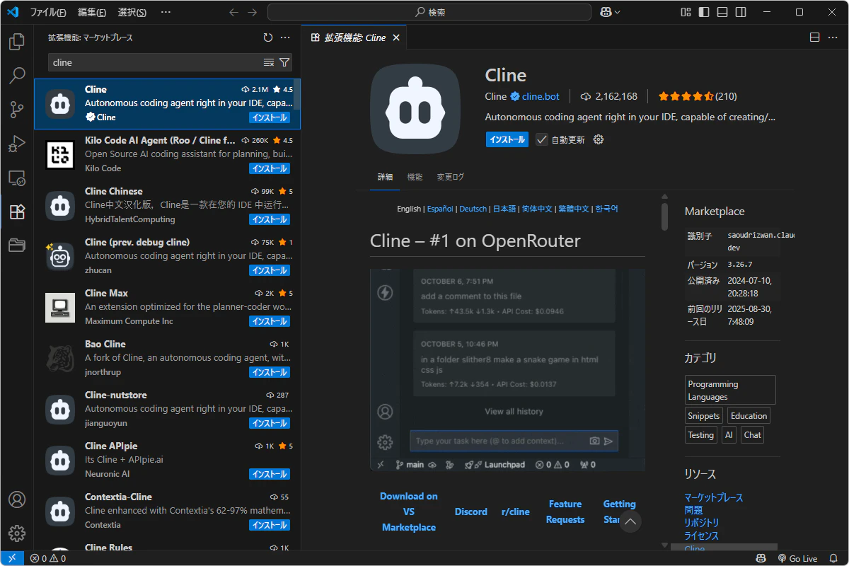Select the Education category tag
The width and height of the screenshot is (849, 566).
pos(749,416)
